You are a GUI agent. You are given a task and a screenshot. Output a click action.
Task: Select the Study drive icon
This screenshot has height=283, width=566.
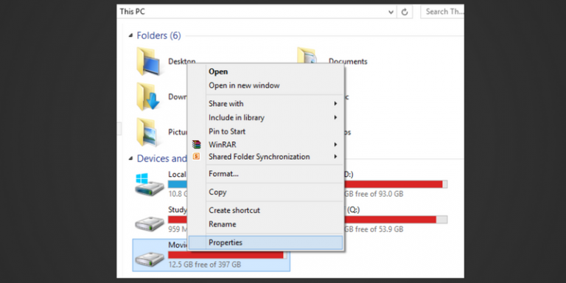(150, 223)
